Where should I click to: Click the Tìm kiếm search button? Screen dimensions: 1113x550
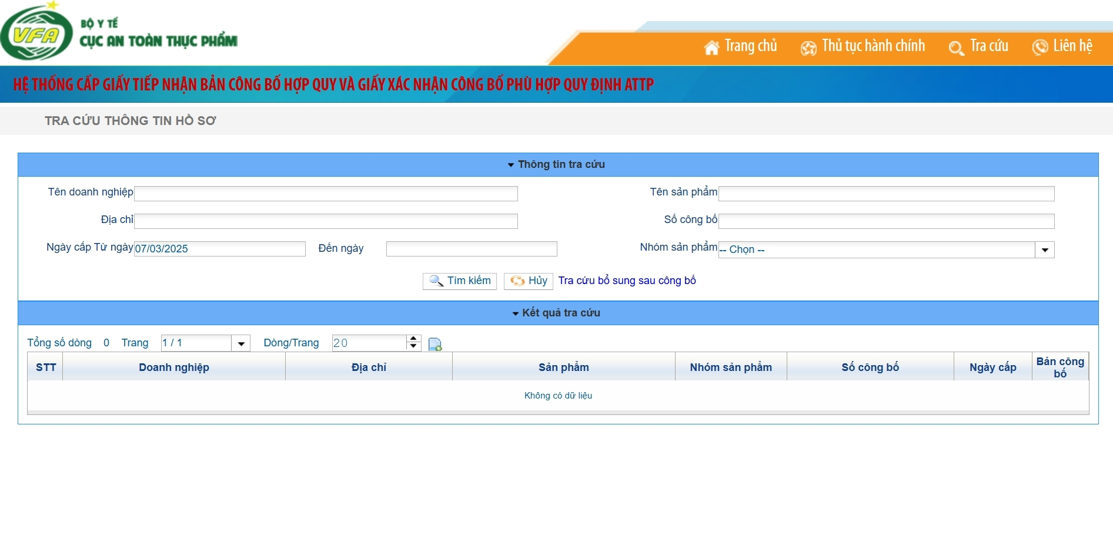pyautogui.click(x=460, y=281)
